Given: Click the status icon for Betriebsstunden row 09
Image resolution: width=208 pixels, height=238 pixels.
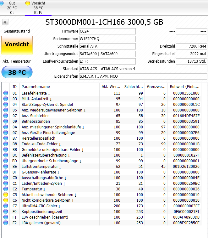Looking at the screenshot, I should [x=6, y=121].
